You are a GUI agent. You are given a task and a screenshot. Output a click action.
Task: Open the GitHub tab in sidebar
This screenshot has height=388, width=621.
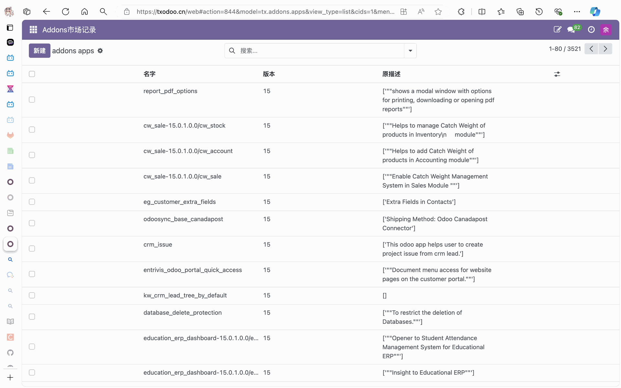tap(10, 352)
